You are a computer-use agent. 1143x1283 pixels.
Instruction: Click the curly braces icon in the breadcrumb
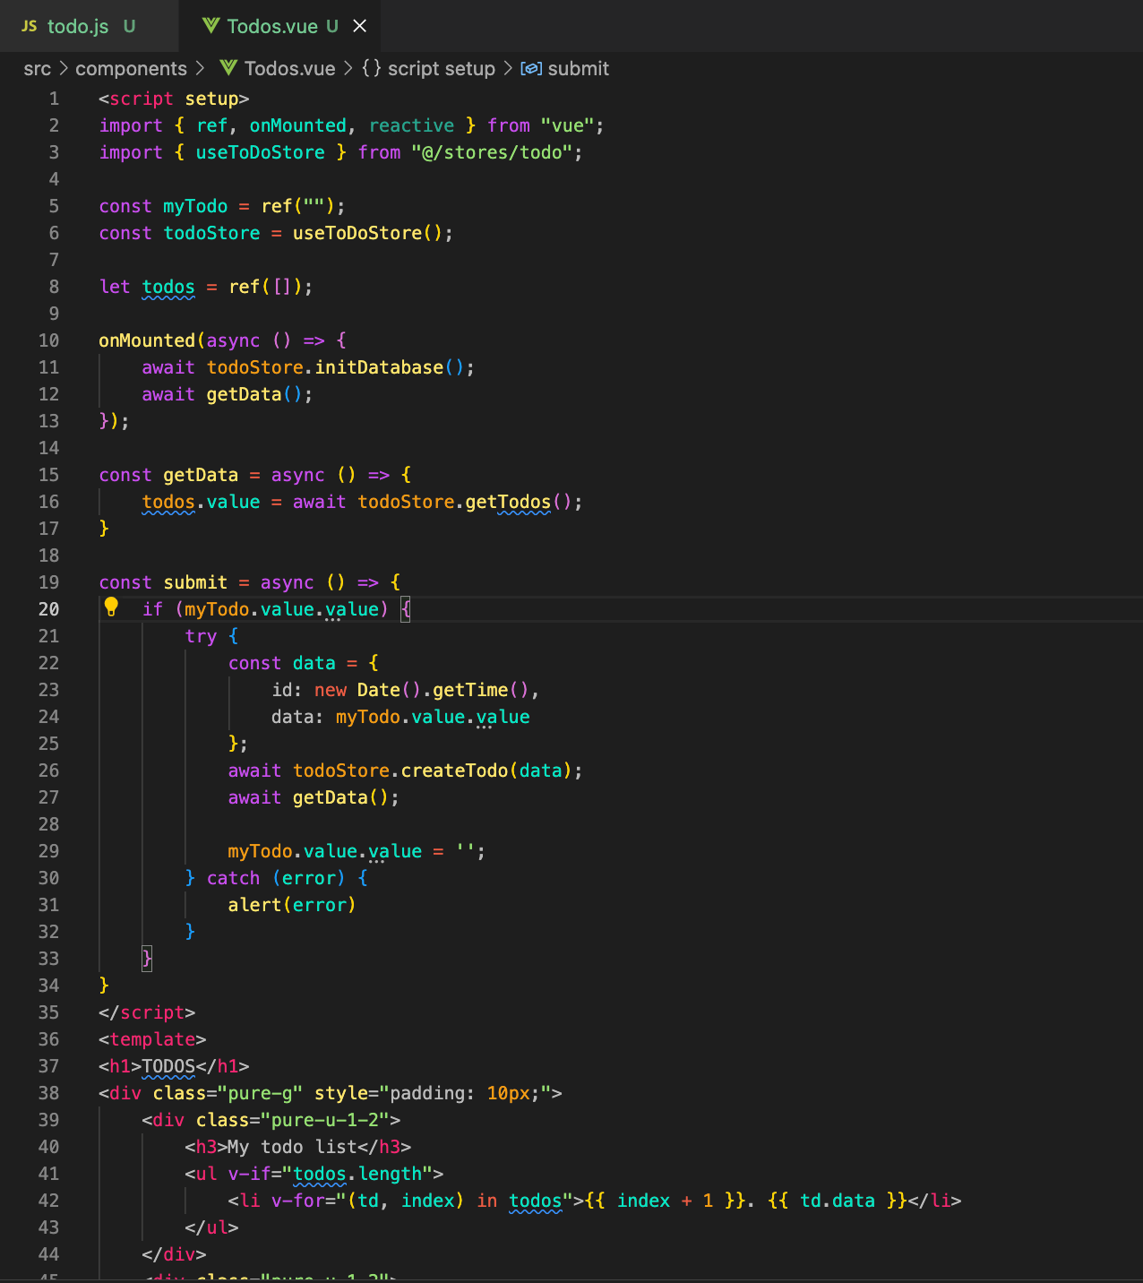(372, 68)
